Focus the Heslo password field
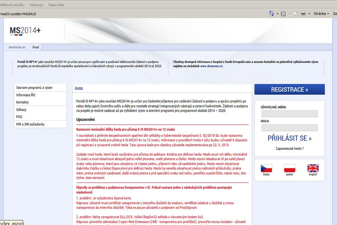This screenshot has height=225, width=337. 290,128
